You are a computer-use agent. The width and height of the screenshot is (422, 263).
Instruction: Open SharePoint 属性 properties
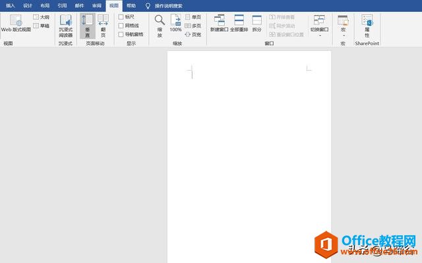pyautogui.click(x=367, y=26)
